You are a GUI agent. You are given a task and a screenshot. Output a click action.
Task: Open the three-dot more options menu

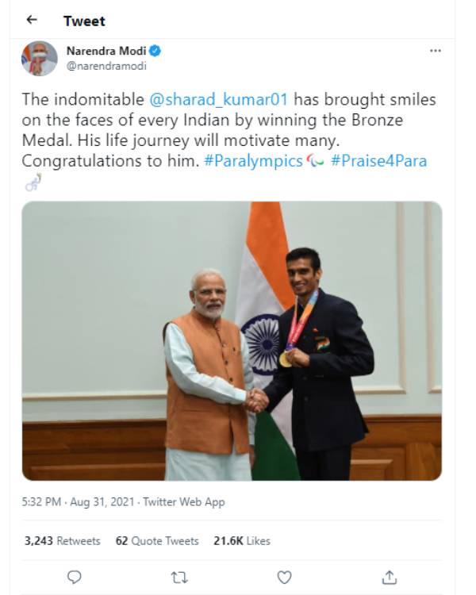(x=435, y=50)
